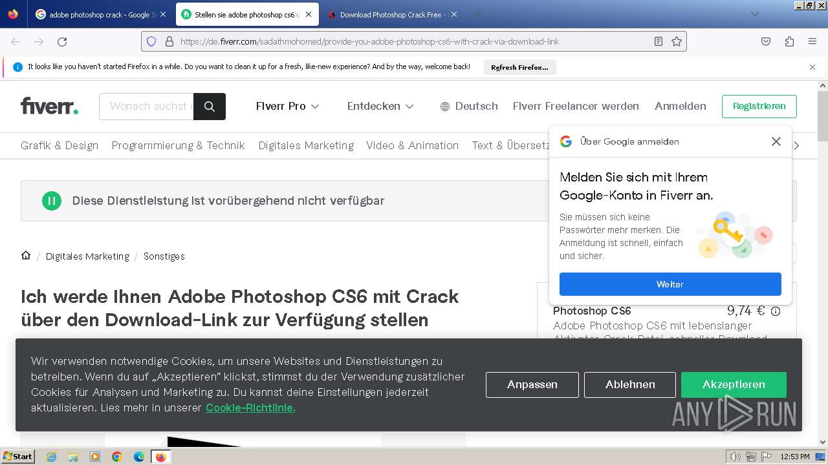Screen dimensions: 828x465
Task: Open the Save to Pocket icon
Action: pos(766,41)
